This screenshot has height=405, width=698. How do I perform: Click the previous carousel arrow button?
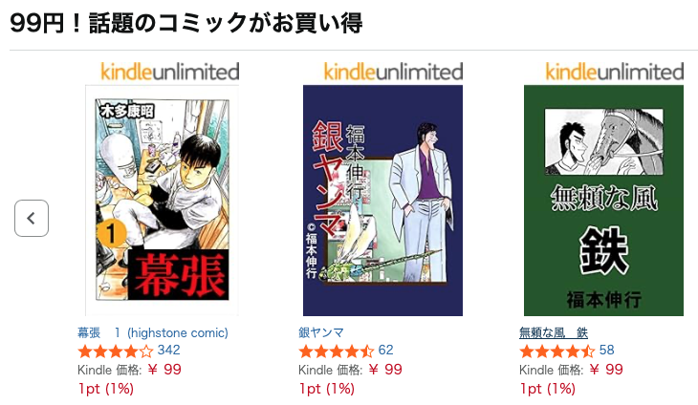coord(32,219)
